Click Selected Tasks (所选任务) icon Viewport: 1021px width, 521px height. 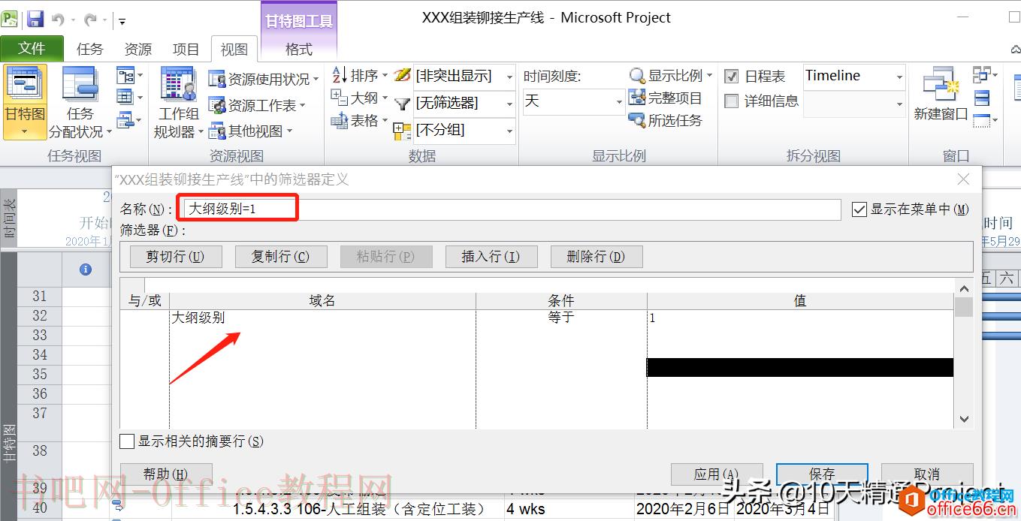pos(637,120)
